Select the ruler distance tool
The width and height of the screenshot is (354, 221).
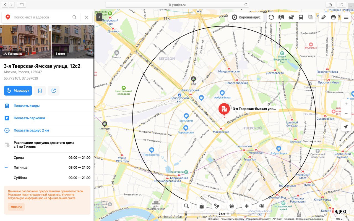[x=323, y=17]
